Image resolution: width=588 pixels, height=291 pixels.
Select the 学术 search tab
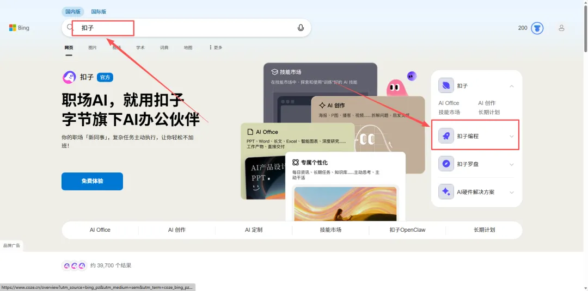click(x=140, y=47)
